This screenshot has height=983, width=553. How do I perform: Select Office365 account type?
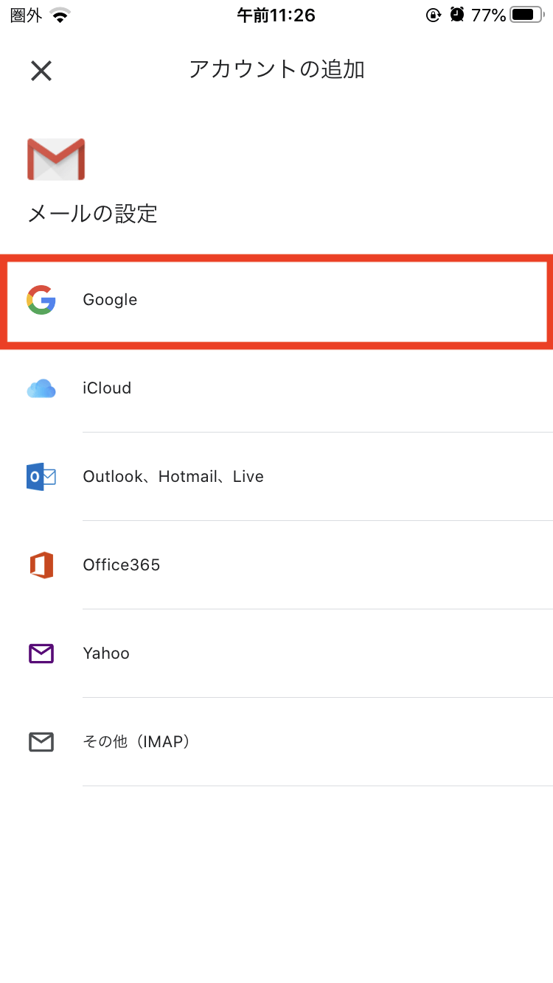coord(276,565)
